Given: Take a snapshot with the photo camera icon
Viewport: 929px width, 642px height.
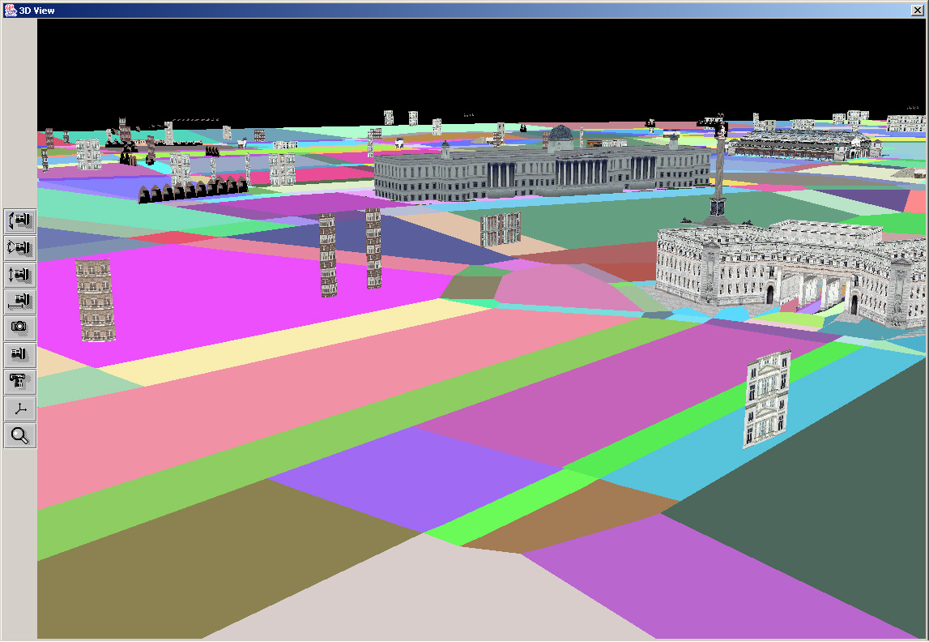Looking at the screenshot, I should pos(19,328).
